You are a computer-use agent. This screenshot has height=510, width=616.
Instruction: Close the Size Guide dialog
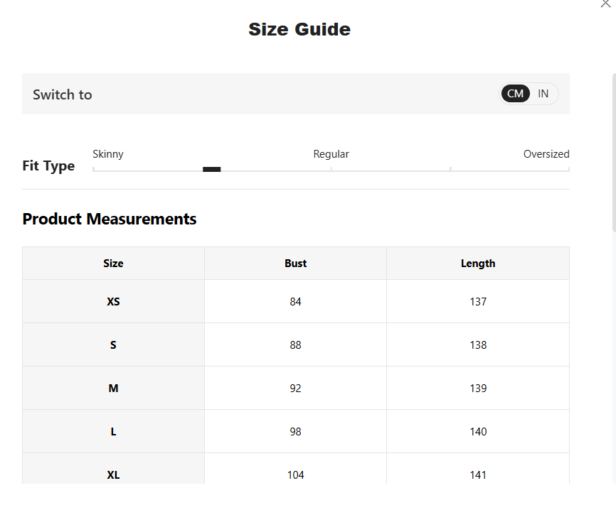click(605, 4)
